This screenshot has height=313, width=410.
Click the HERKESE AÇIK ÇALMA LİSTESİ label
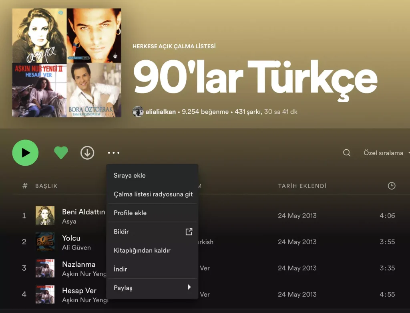point(174,46)
